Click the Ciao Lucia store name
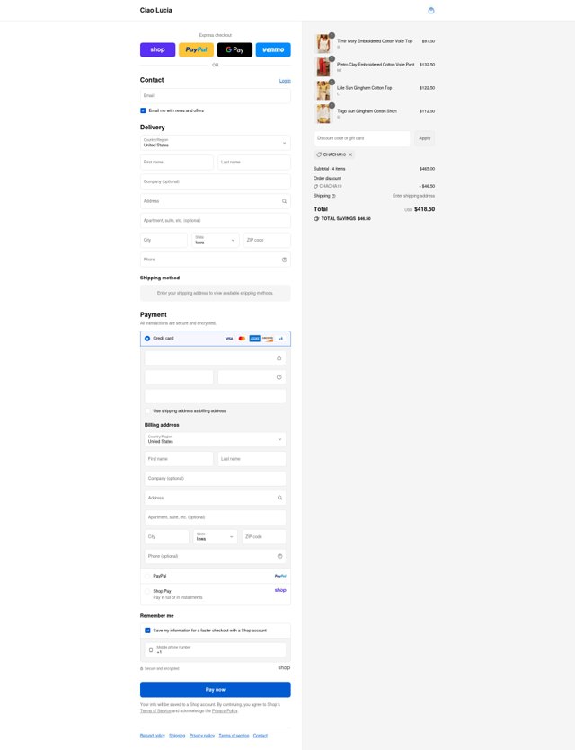Image resolution: width=575 pixels, height=750 pixels. click(156, 10)
